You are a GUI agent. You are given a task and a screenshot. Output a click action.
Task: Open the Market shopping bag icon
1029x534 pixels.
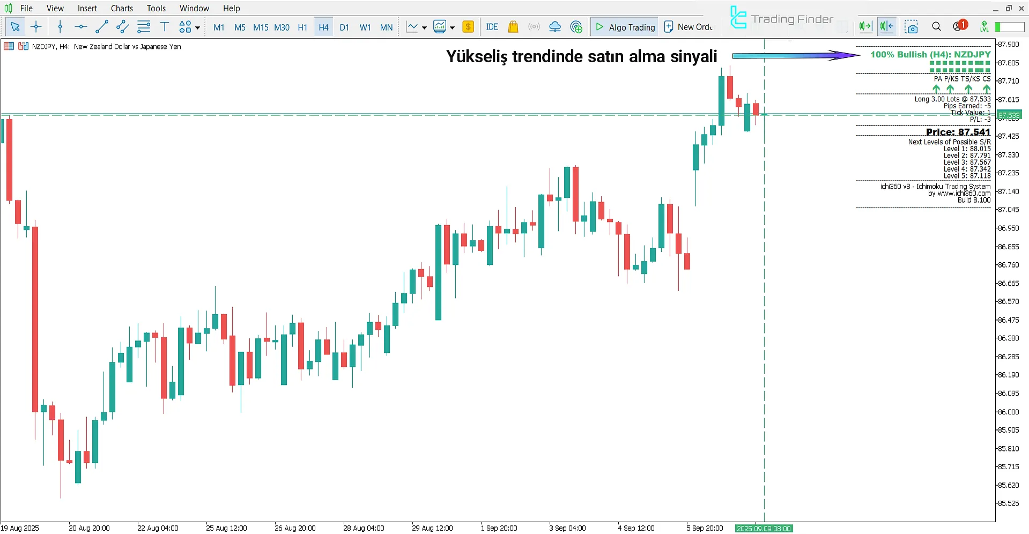click(x=513, y=27)
